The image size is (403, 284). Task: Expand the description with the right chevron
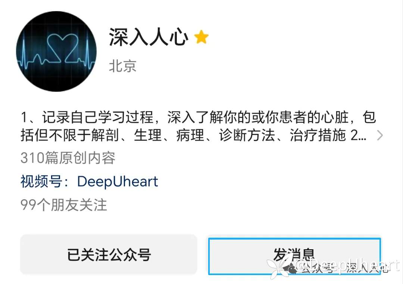tap(380, 135)
